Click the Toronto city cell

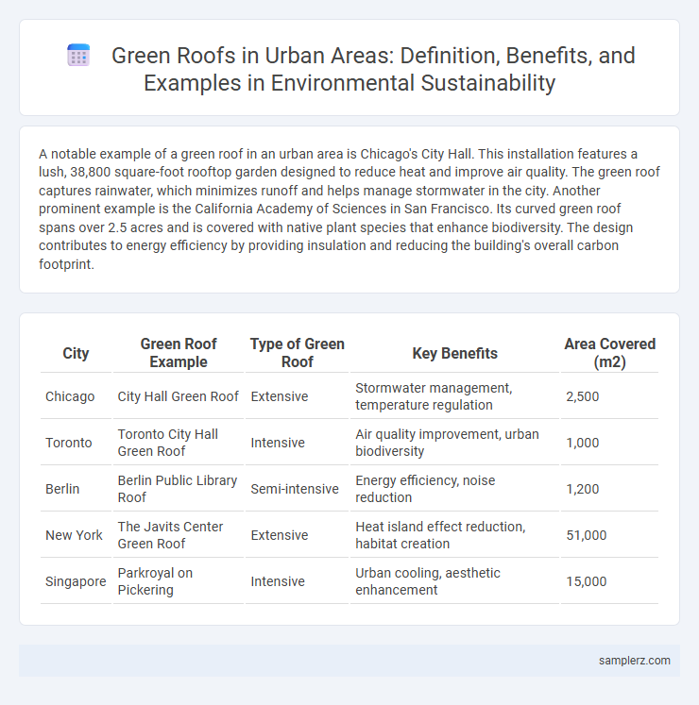[76, 443]
